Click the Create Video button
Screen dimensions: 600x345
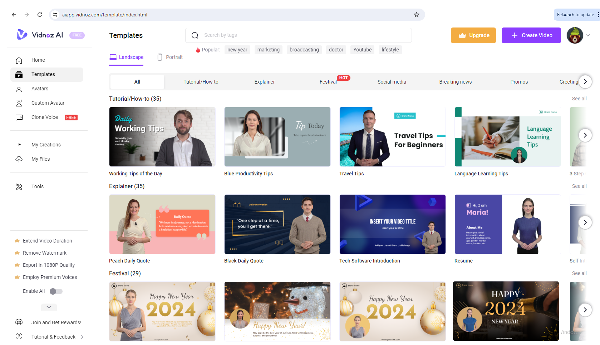[531, 35]
